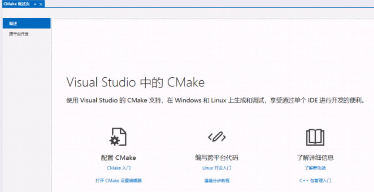This screenshot has width=374, height=192.
Task: Pin the CMake 概述页 tab
Action: 35,4
